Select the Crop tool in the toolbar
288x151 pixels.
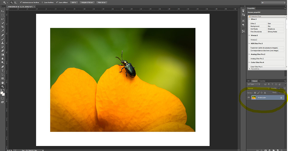[x=3, y=27]
